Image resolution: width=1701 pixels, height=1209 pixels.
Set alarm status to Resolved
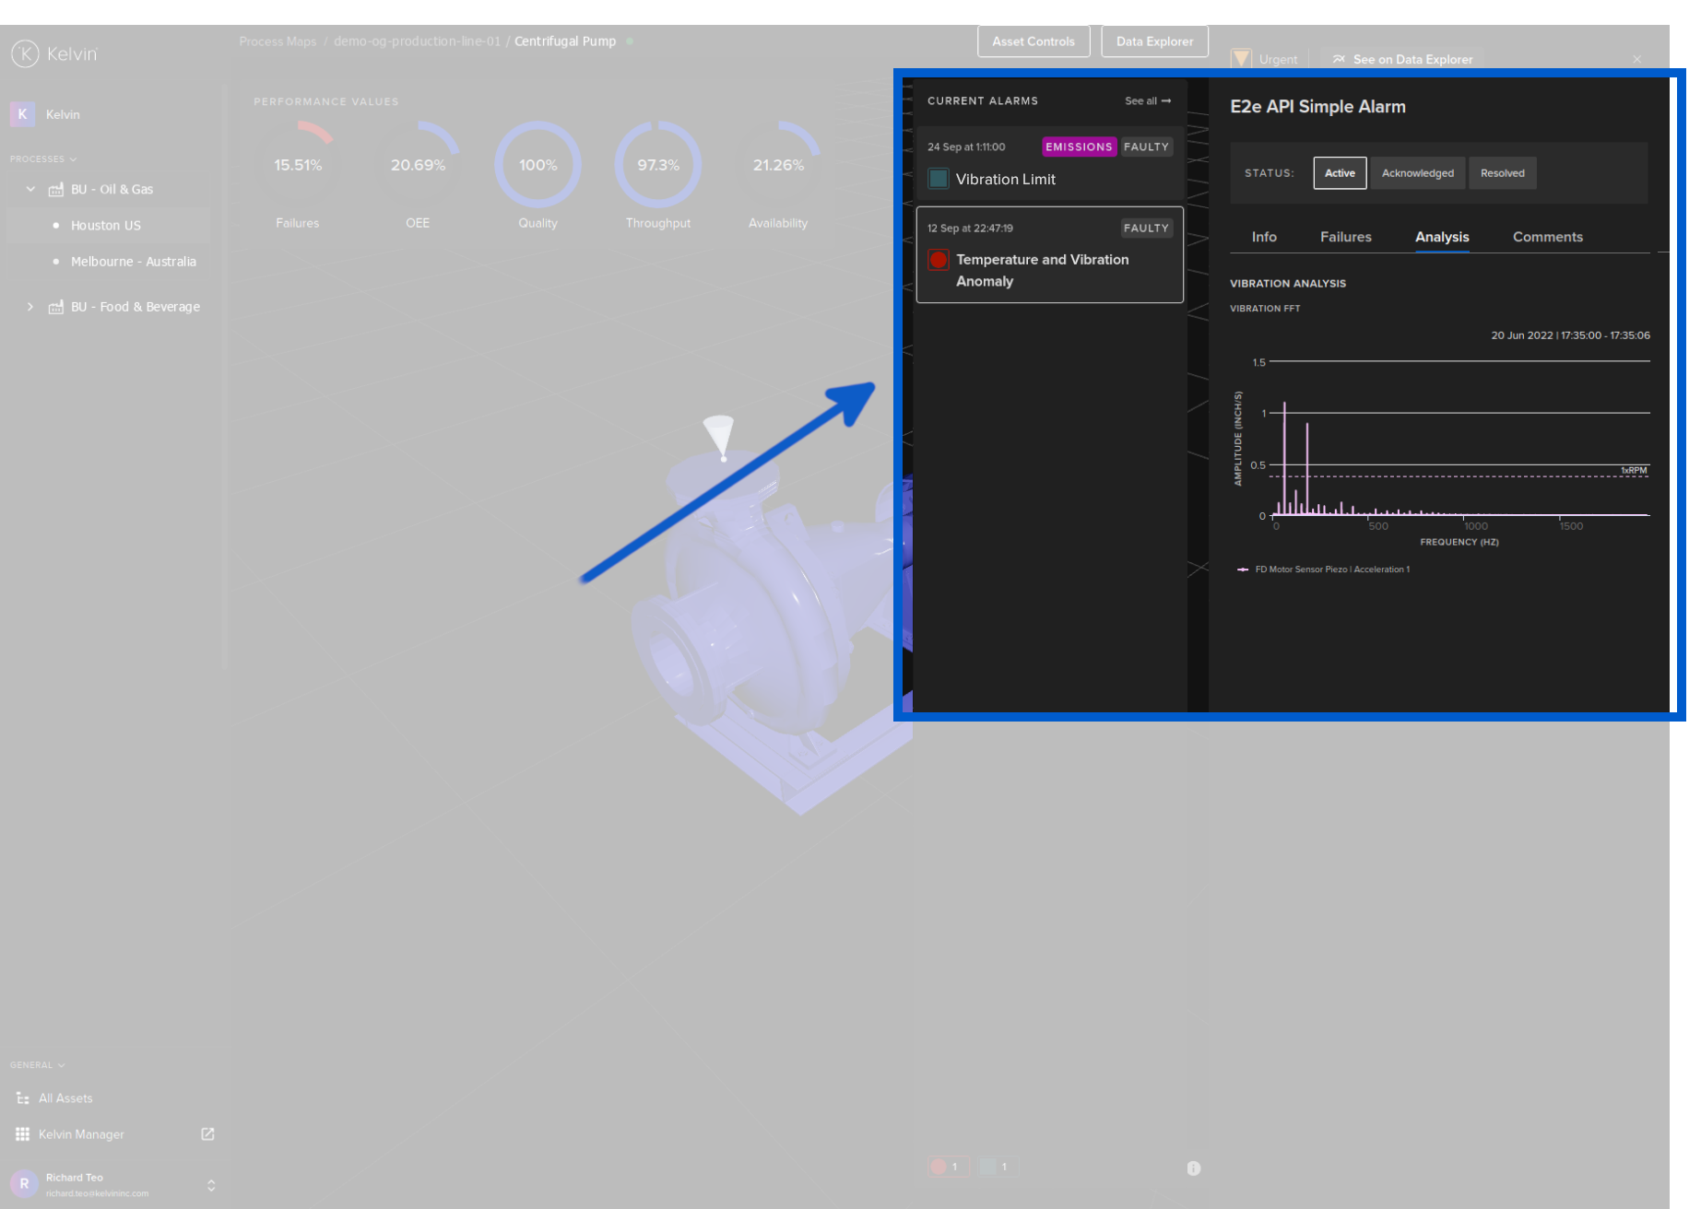click(1502, 172)
